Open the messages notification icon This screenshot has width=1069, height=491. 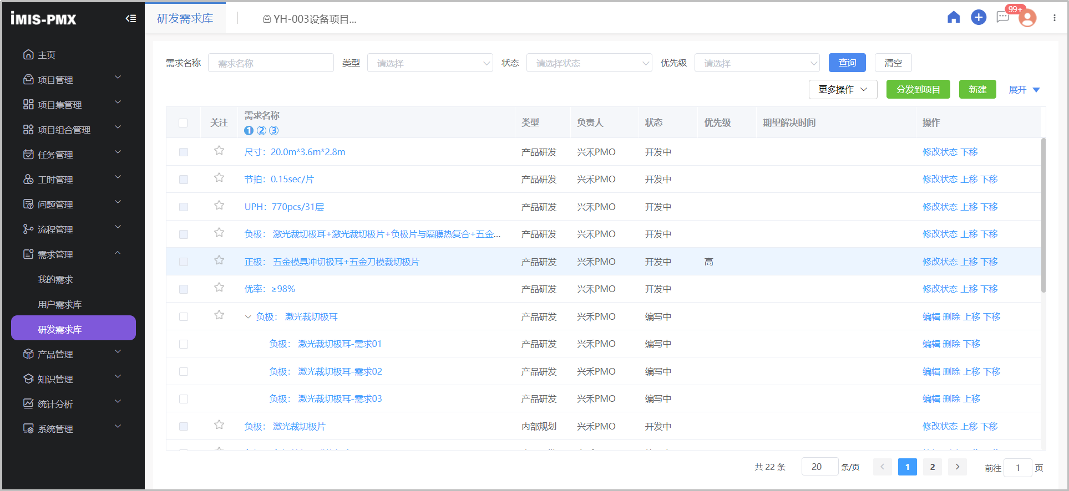(x=1002, y=18)
